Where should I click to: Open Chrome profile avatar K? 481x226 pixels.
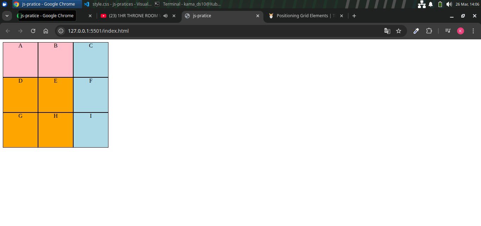coord(461,31)
